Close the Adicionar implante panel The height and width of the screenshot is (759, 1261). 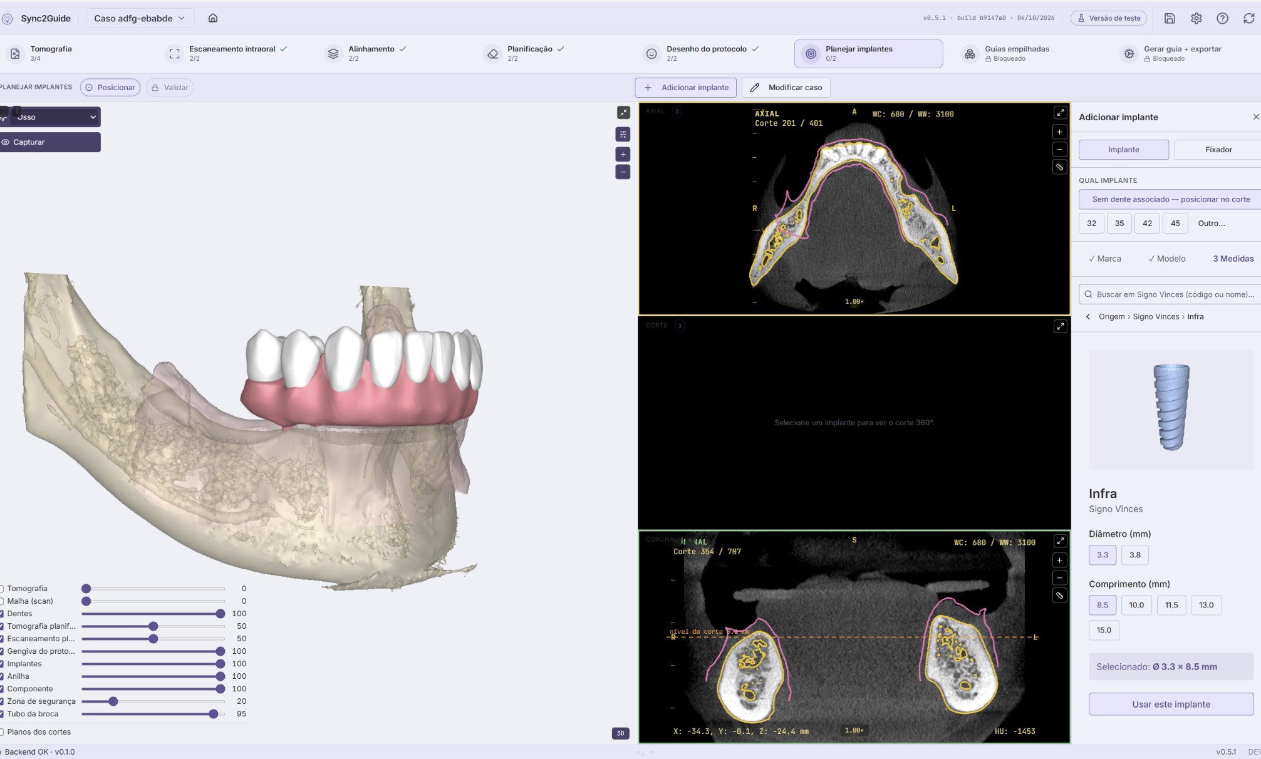pos(1255,117)
